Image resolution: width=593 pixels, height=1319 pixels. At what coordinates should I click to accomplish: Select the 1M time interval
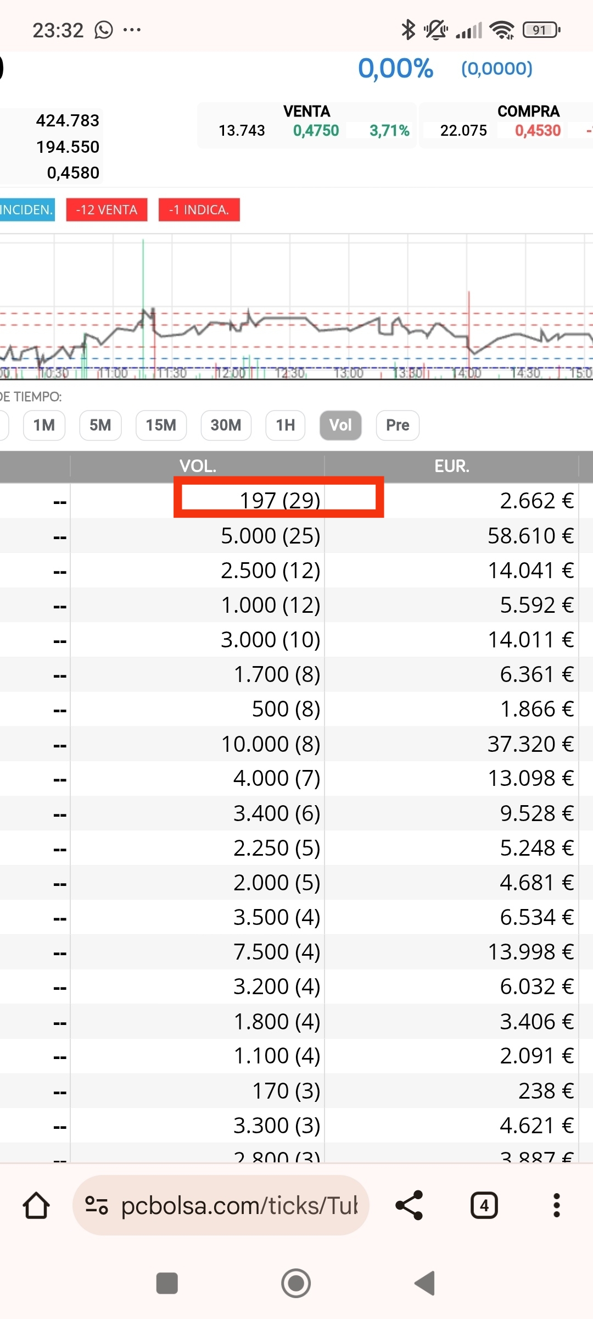pos(44,425)
